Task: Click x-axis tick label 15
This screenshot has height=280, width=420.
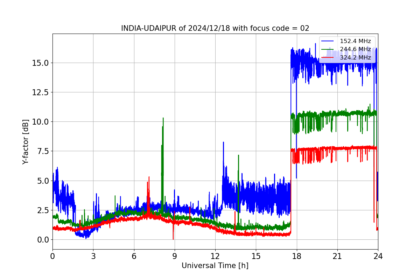Action: 256,256
